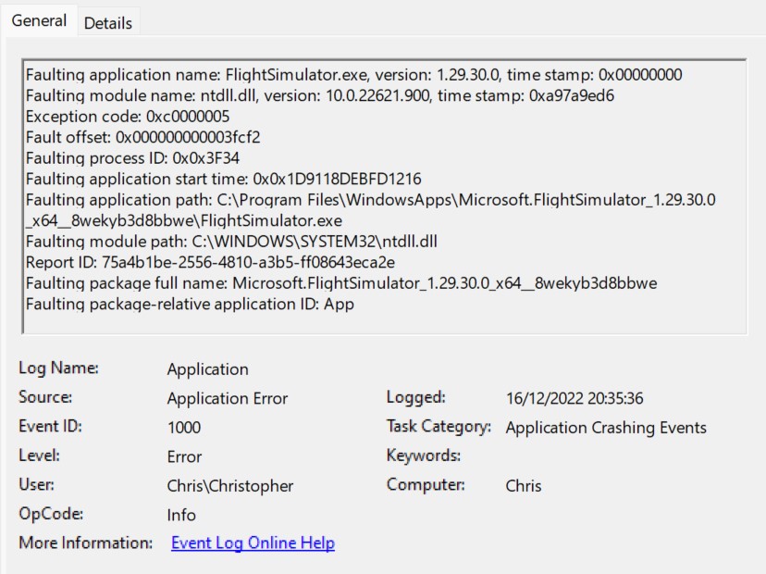Screen dimensions: 766x574
Task: Select the Log Name value Application
Action: (x=207, y=368)
